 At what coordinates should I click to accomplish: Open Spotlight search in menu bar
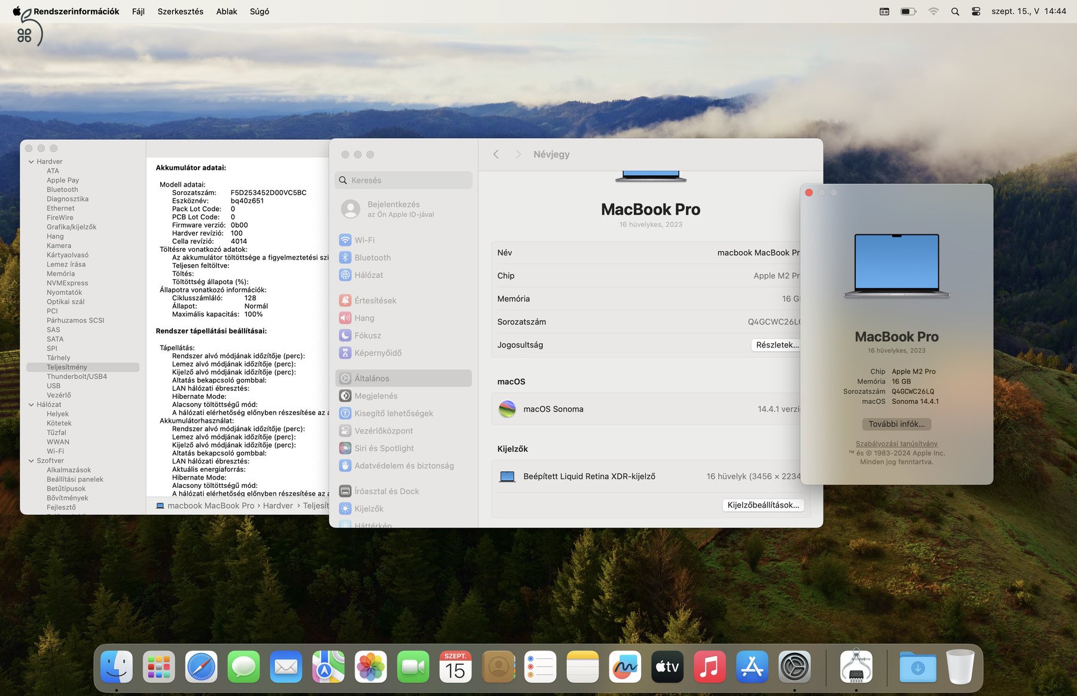click(955, 11)
